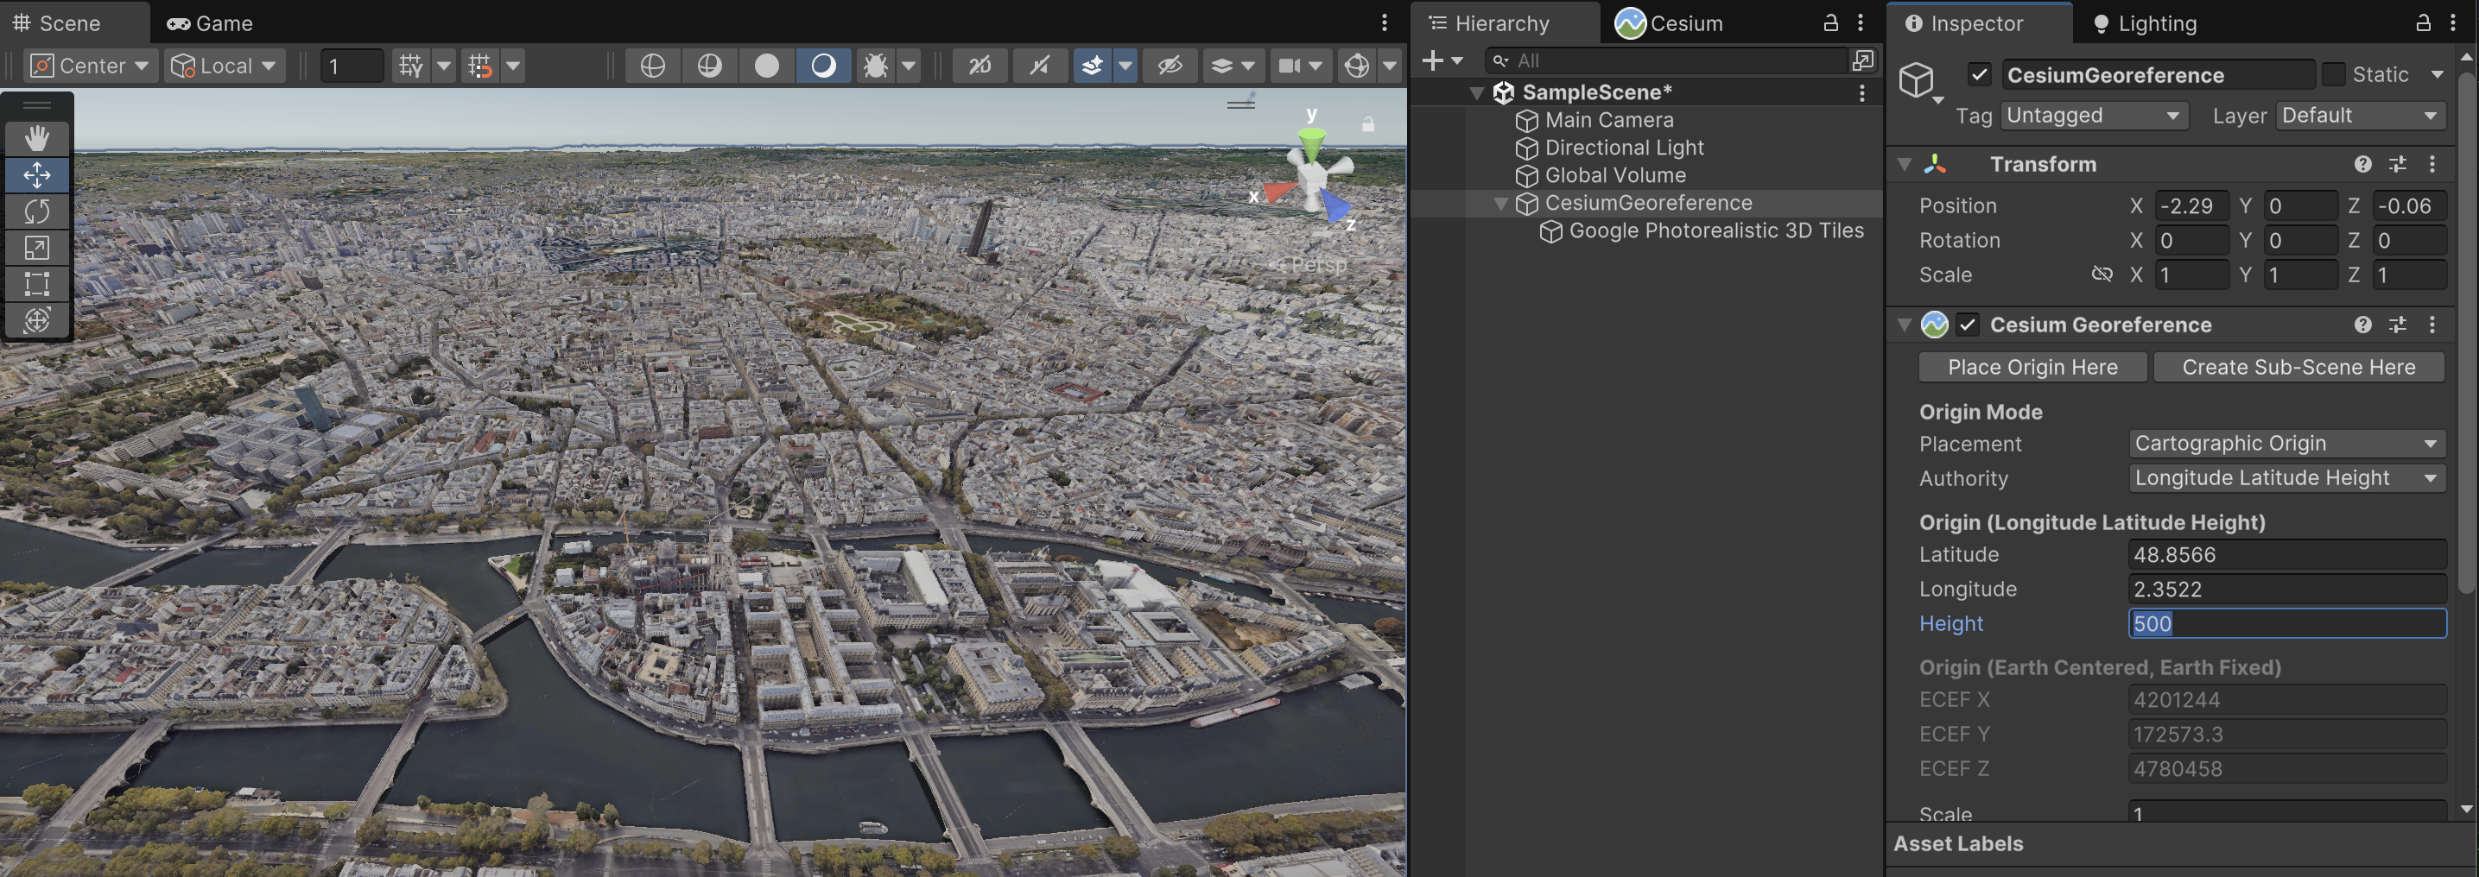Screen dimensions: 2479x877
Task: Select Main Camera in the hierarchy
Action: (x=1608, y=120)
